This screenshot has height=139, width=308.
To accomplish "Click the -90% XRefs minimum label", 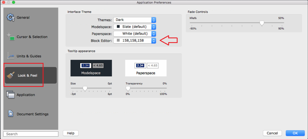I will (193, 28).
